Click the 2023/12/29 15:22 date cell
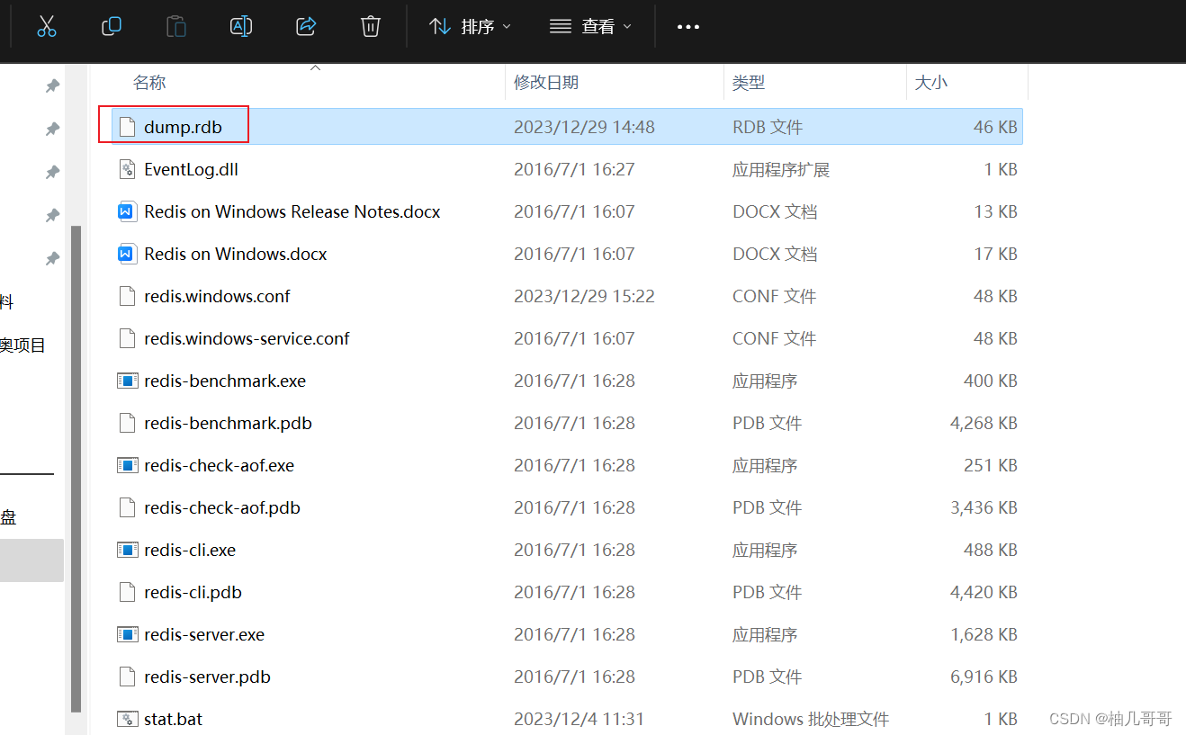This screenshot has height=735, width=1186. click(584, 296)
